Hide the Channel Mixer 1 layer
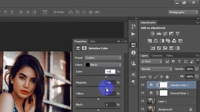Image resolution: width=200 pixels, height=112 pixels. pos(142,93)
